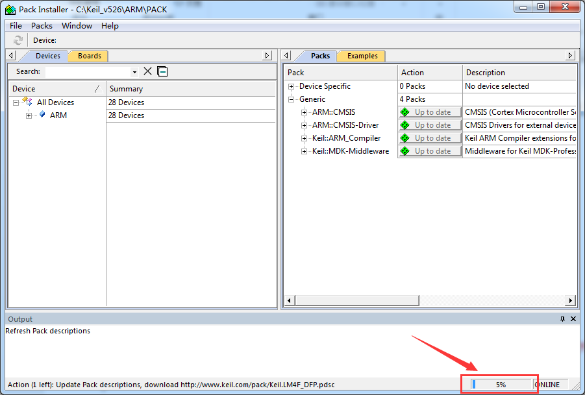
Task: Open the Packs menu
Action: pos(42,26)
